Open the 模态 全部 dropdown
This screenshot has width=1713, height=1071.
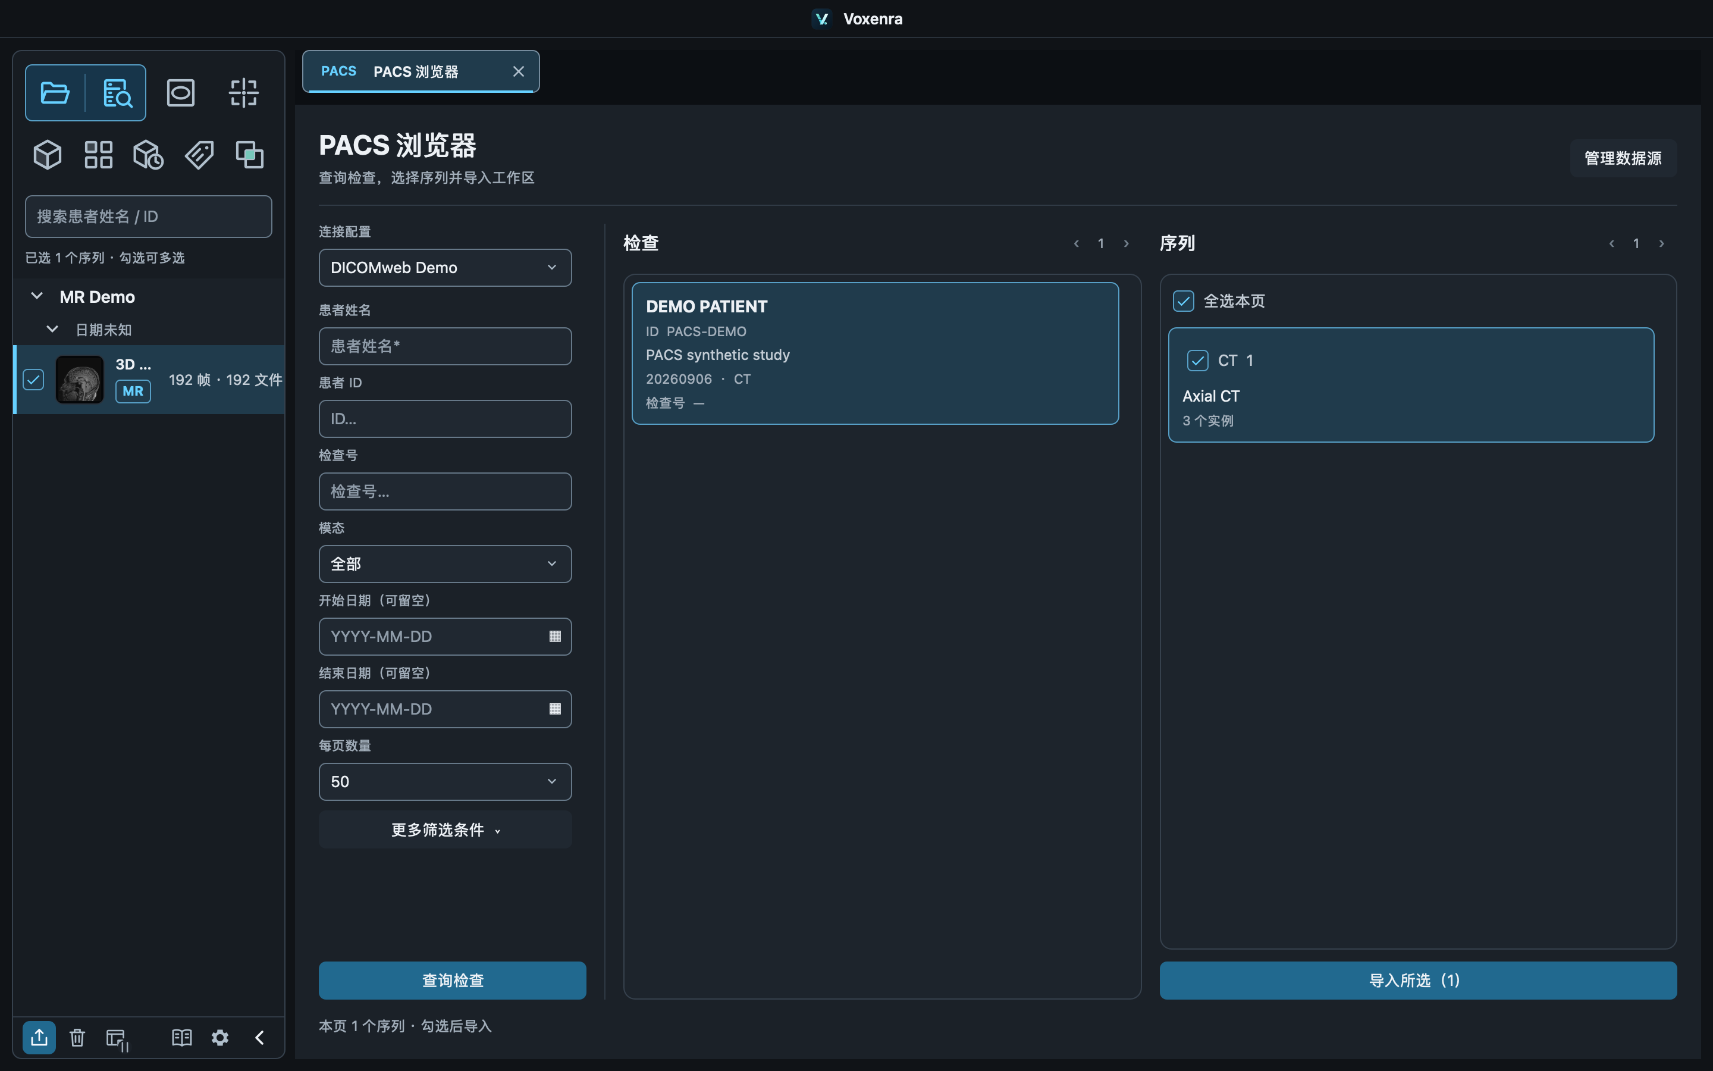(x=445, y=564)
